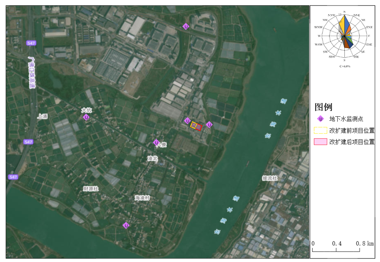Click the 0.8 km scale bar label
The image size is (380, 262).
pos(365,243)
